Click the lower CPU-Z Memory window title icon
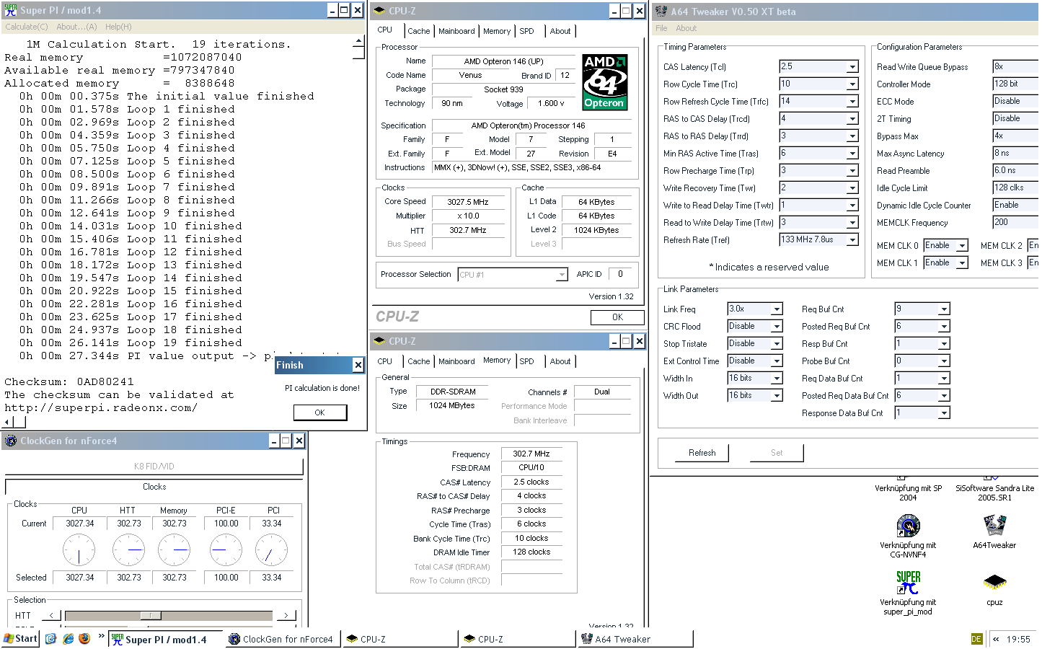Image resolution: width=1042 pixels, height=649 pixels. 380,341
